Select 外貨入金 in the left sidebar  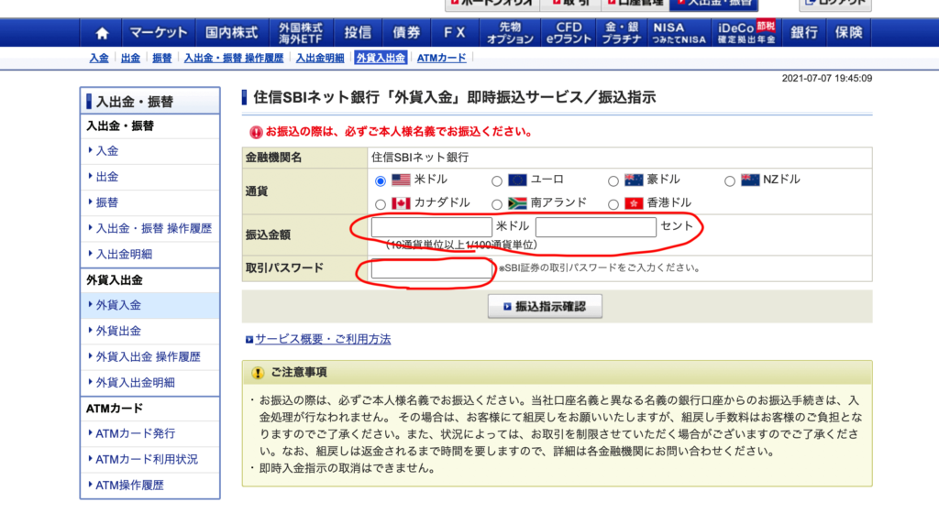point(149,305)
